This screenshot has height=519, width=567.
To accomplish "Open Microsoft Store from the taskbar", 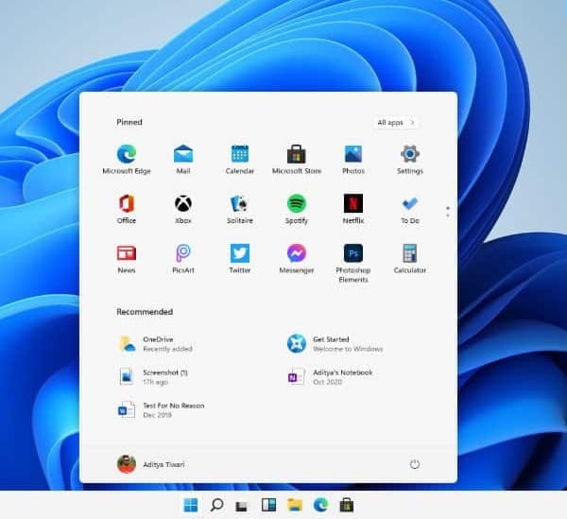I will pos(347,505).
